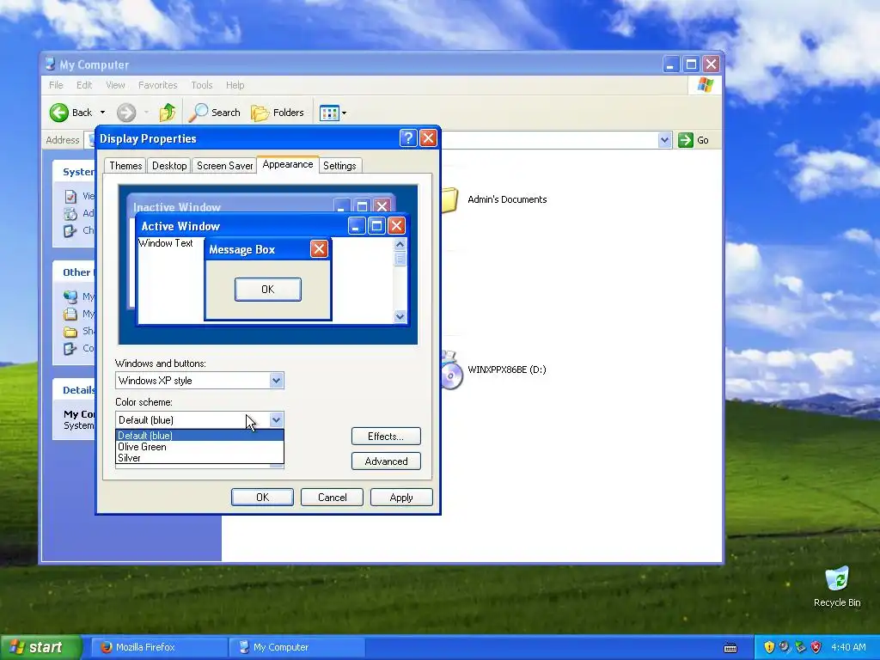Image resolution: width=880 pixels, height=660 pixels.
Task: Click the red shield alert tray icon
Action: coord(816,647)
